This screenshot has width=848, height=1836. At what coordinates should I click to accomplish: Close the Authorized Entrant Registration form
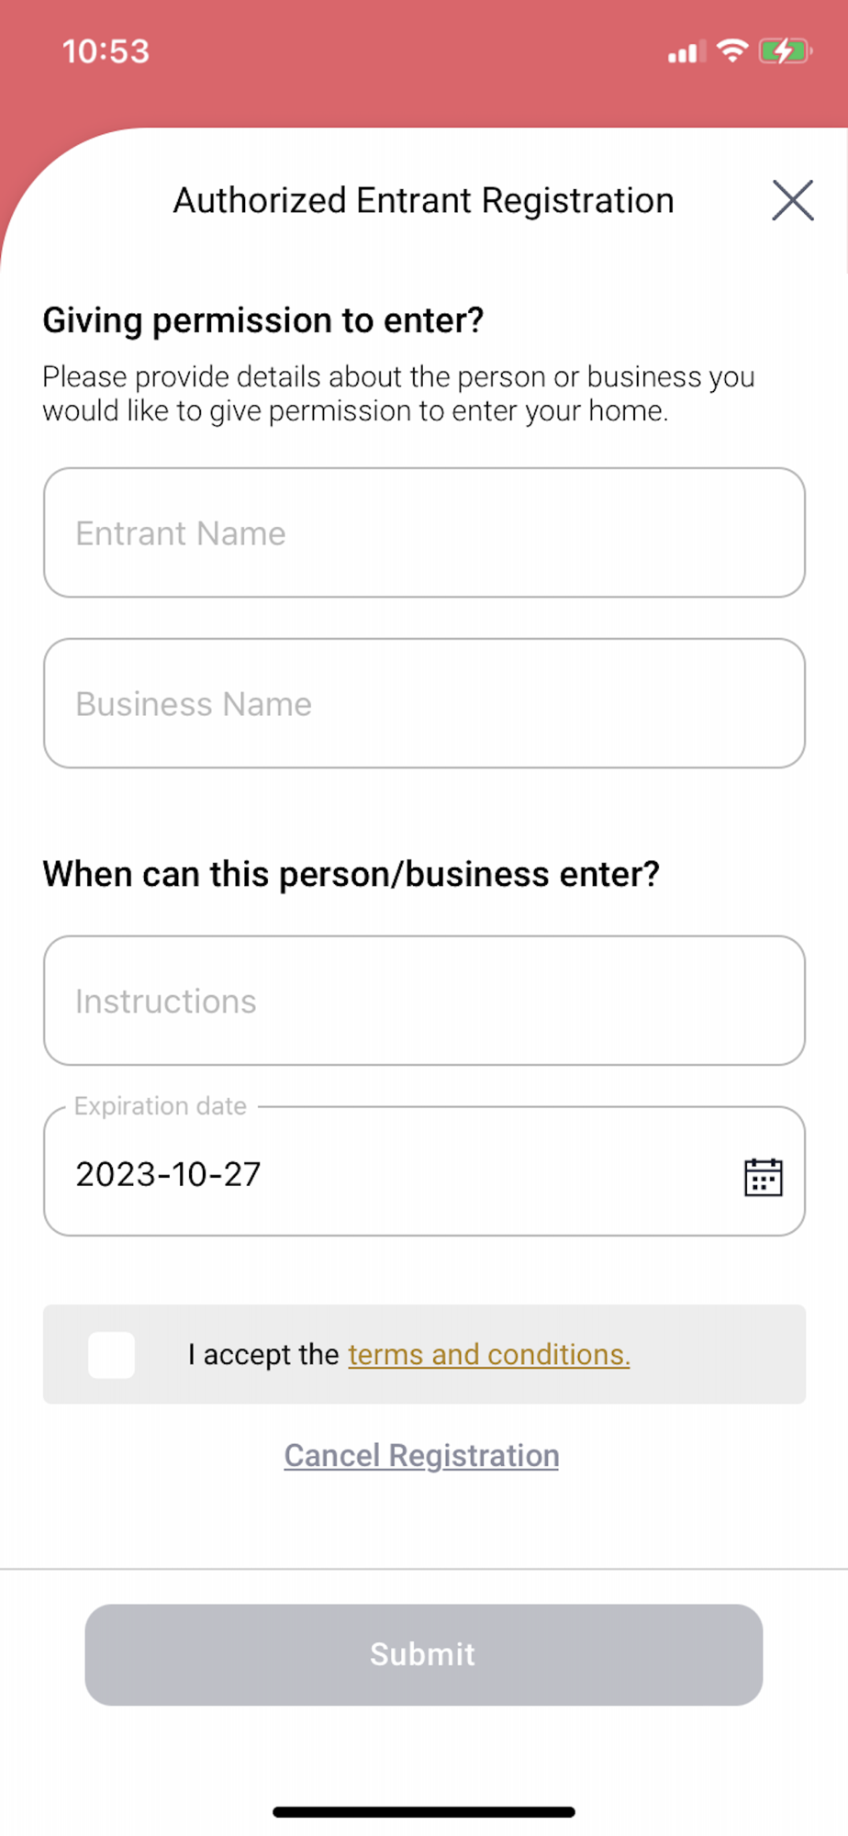tap(792, 200)
